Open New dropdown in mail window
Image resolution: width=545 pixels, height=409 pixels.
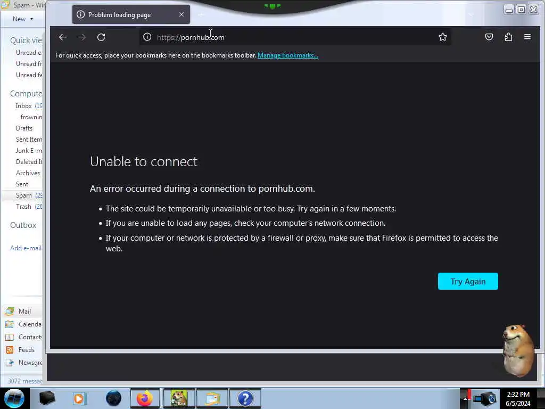click(23, 19)
